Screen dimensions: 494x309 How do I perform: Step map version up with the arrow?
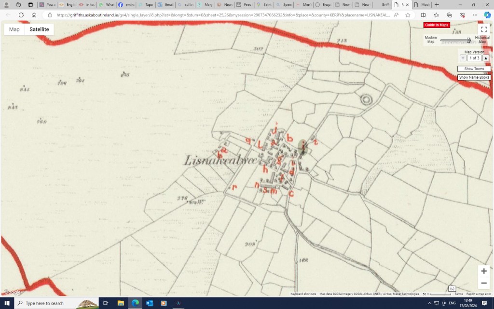pos(486,58)
